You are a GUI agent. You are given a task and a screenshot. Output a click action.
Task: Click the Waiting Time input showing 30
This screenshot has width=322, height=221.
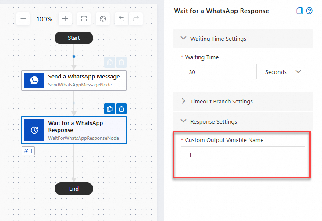(219, 72)
